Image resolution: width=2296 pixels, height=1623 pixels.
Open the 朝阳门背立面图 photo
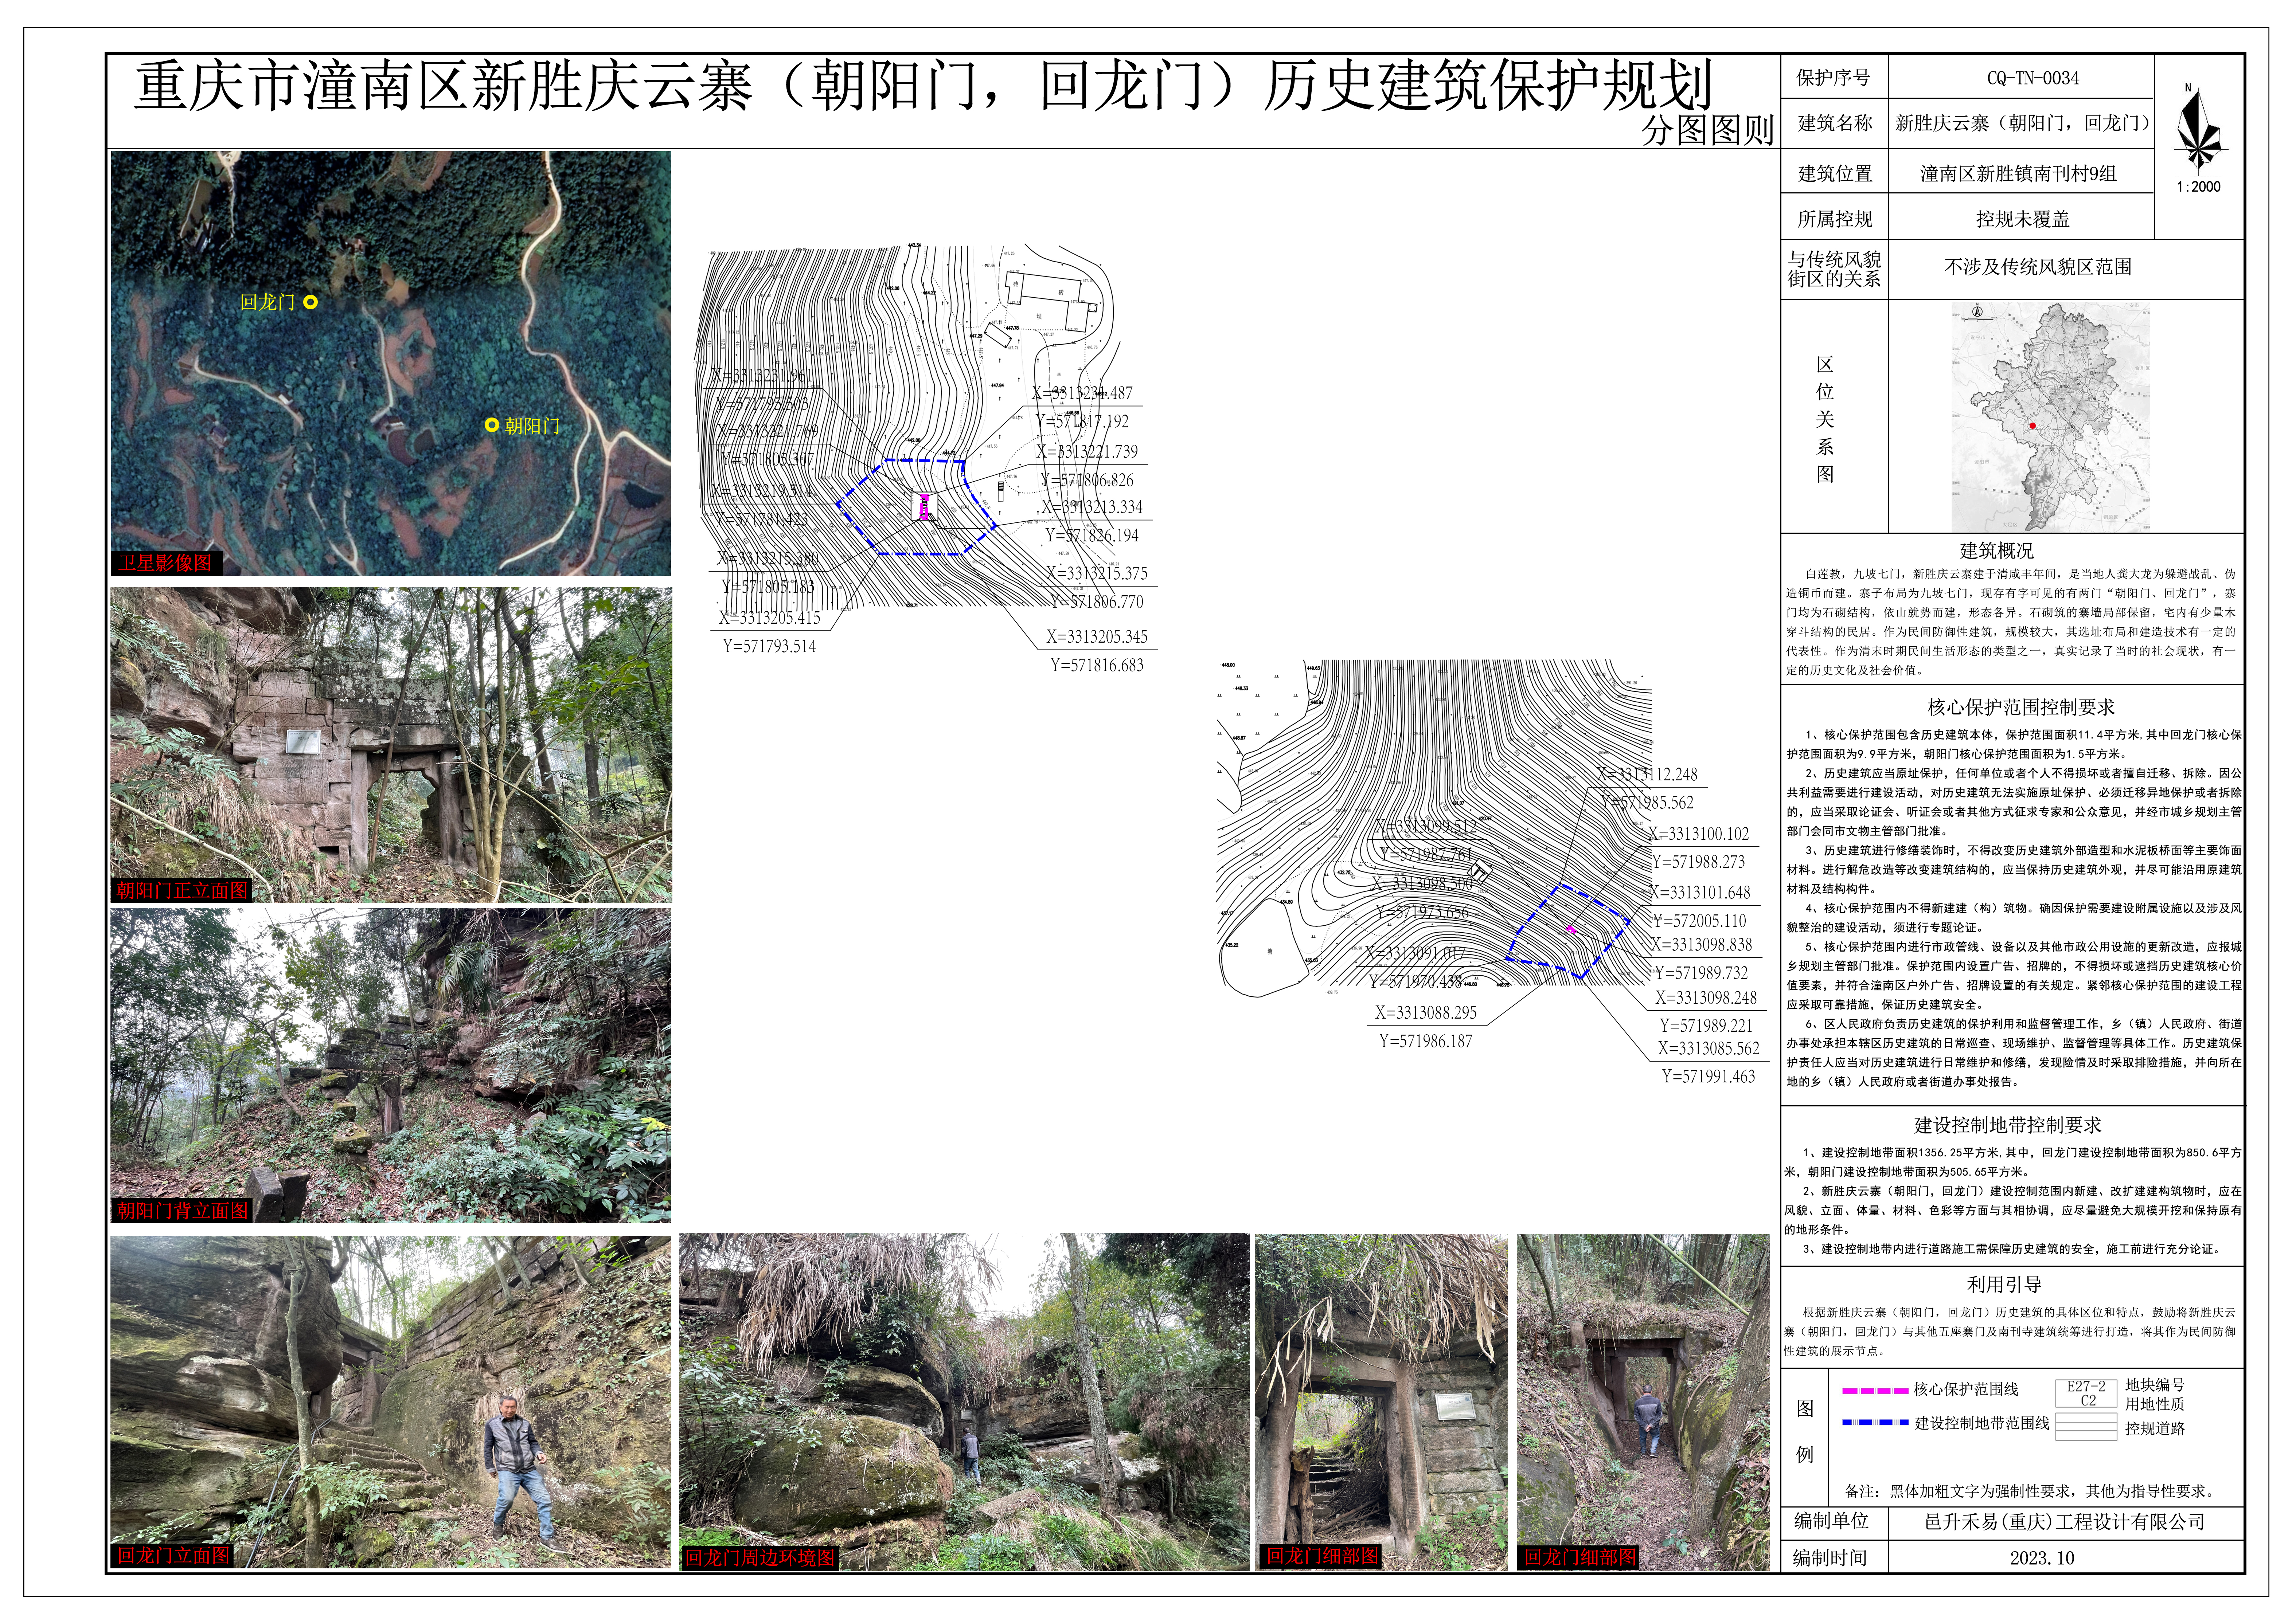391,1065
